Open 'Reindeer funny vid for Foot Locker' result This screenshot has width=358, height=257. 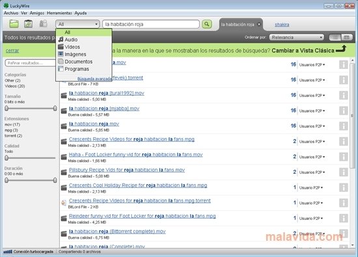143,216
